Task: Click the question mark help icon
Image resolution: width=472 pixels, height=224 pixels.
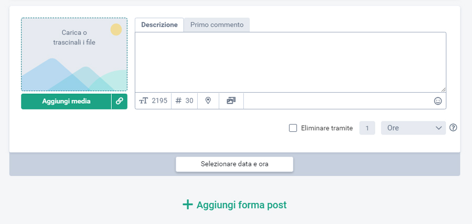Action: (x=453, y=128)
